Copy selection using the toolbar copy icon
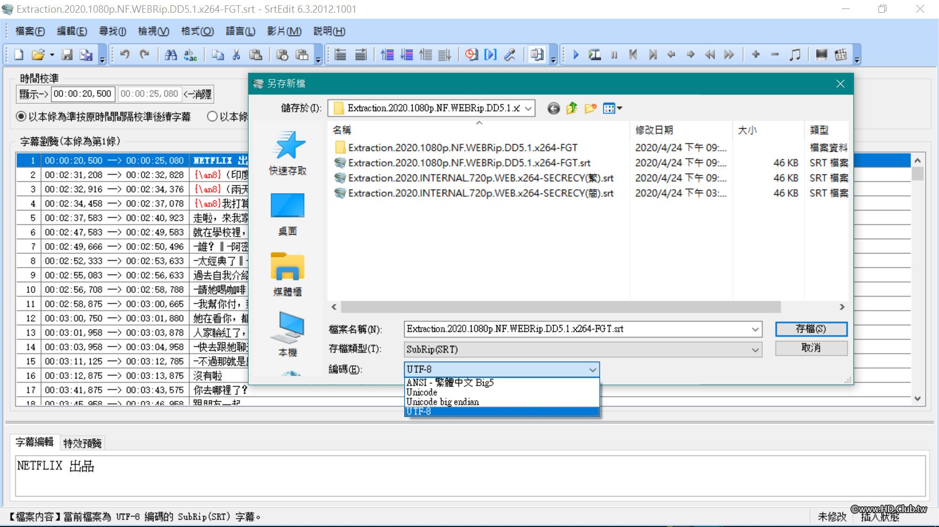 pos(218,55)
